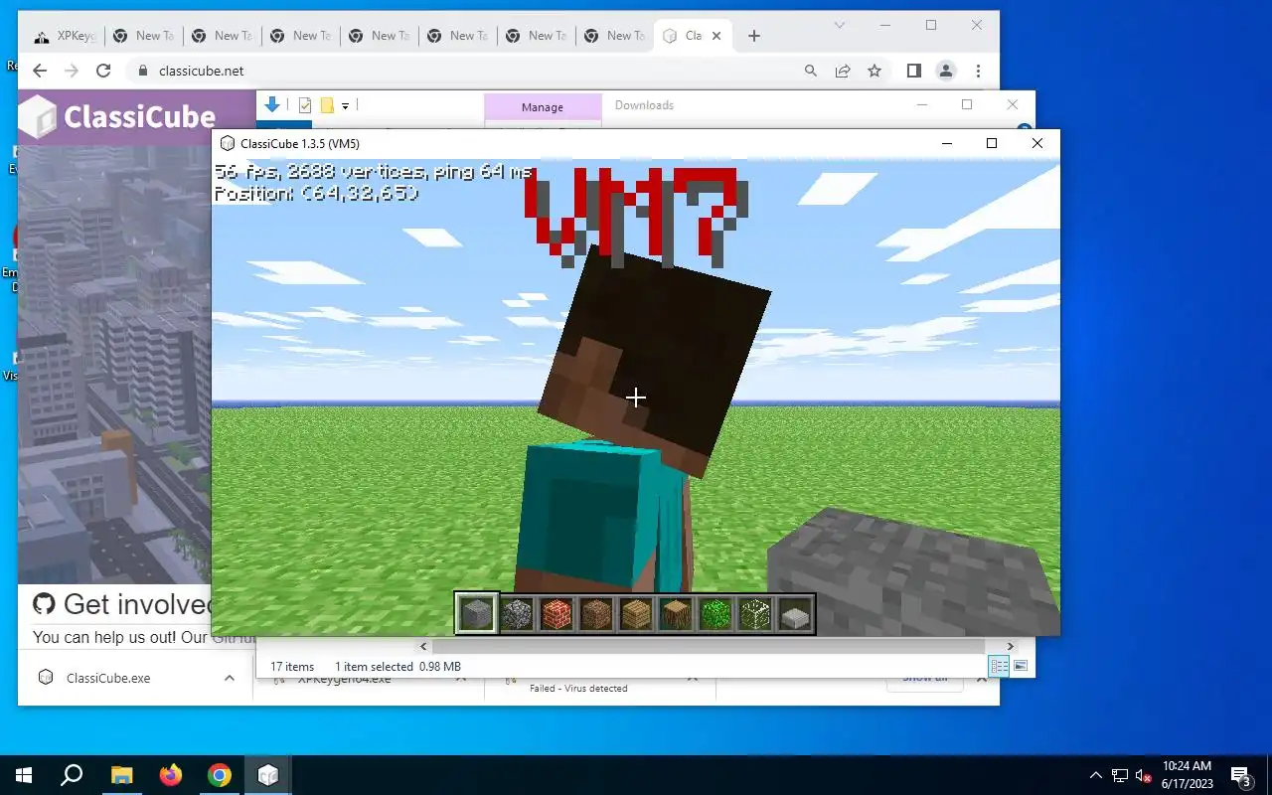This screenshot has height=795, width=1272.
Task: Select the wooden planks block in the hotbar
Action: pyautogui.click(x=636, y=614)
